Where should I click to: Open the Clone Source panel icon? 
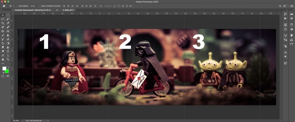(x=285, y=46)
